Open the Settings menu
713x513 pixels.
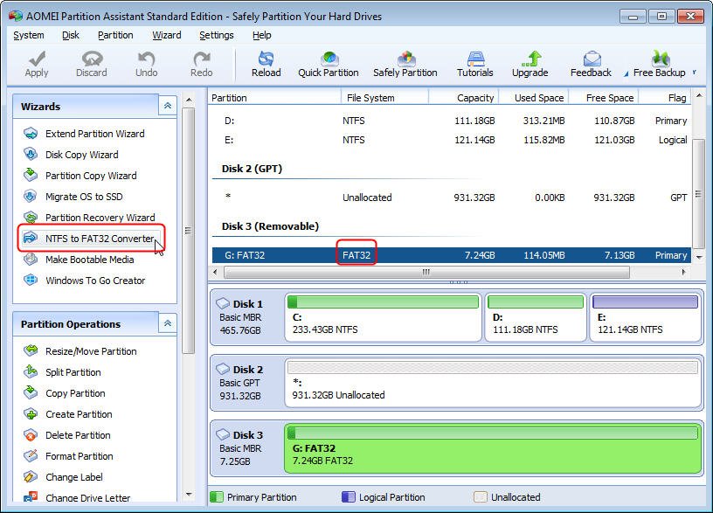[216, 35]
